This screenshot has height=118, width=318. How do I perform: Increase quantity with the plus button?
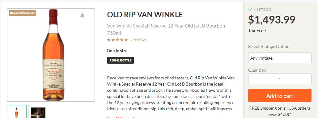302,79
